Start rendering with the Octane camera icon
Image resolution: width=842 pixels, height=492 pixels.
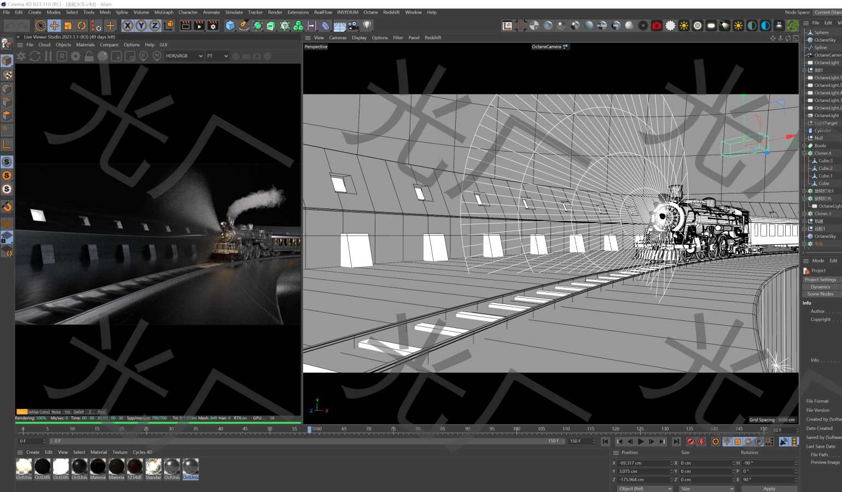656,25
